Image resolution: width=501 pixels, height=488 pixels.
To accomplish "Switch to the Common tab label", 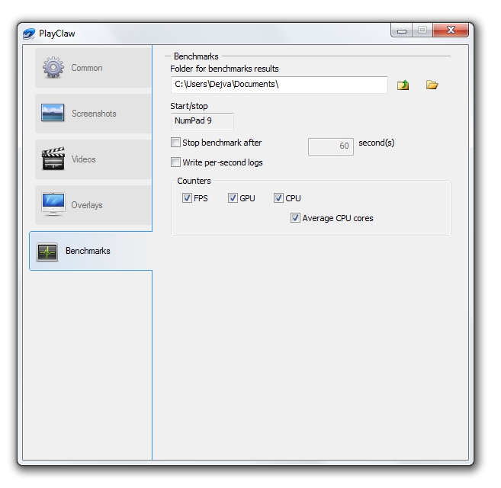I will pyautogui.click(x=87, y=68).
